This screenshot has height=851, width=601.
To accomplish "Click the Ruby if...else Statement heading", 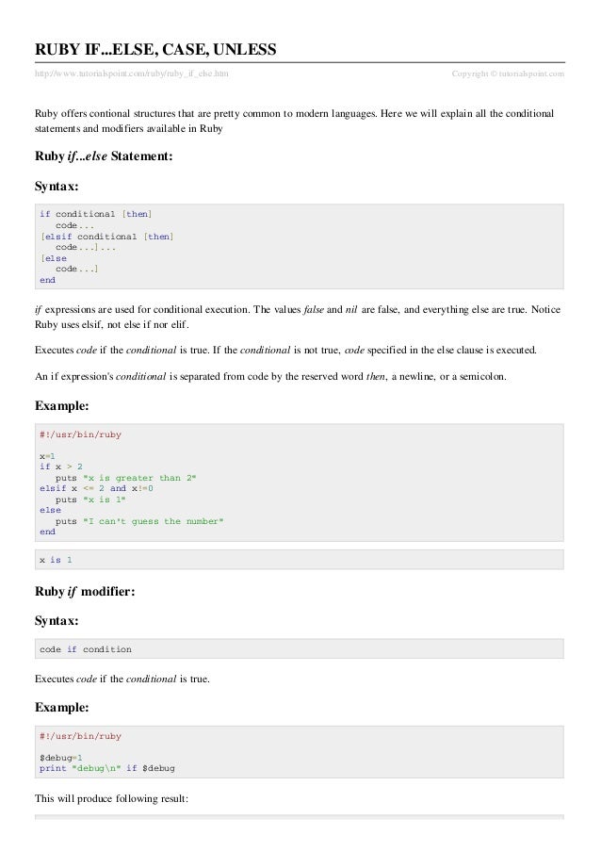I will click(x=104, y=156).
